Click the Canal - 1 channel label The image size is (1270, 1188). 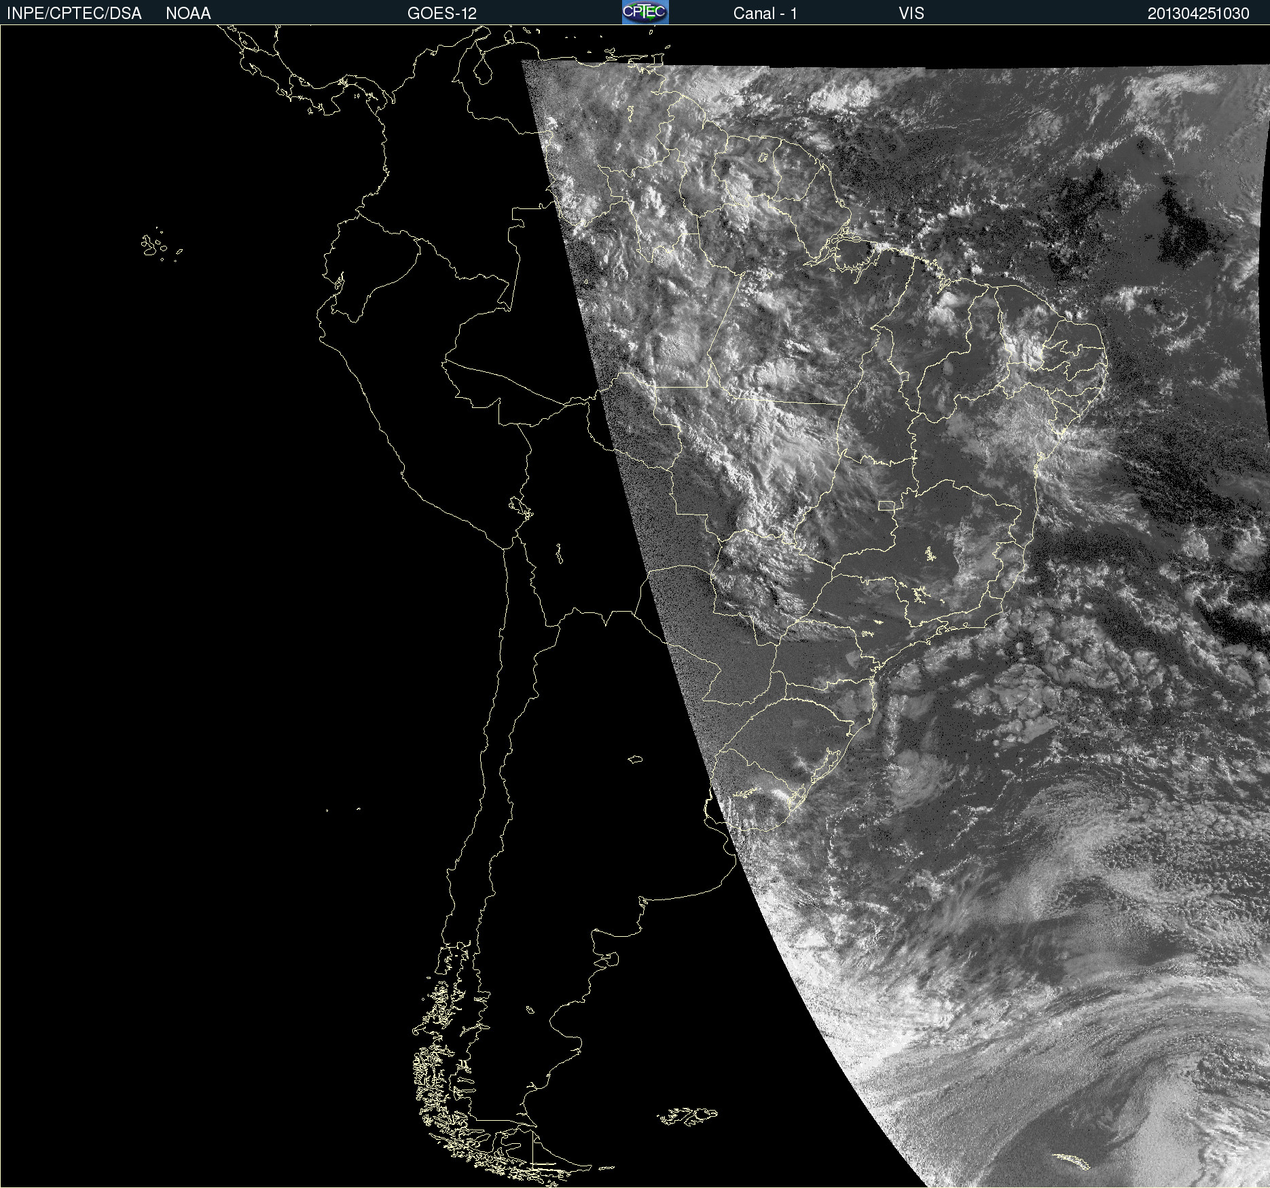[765, 14]
